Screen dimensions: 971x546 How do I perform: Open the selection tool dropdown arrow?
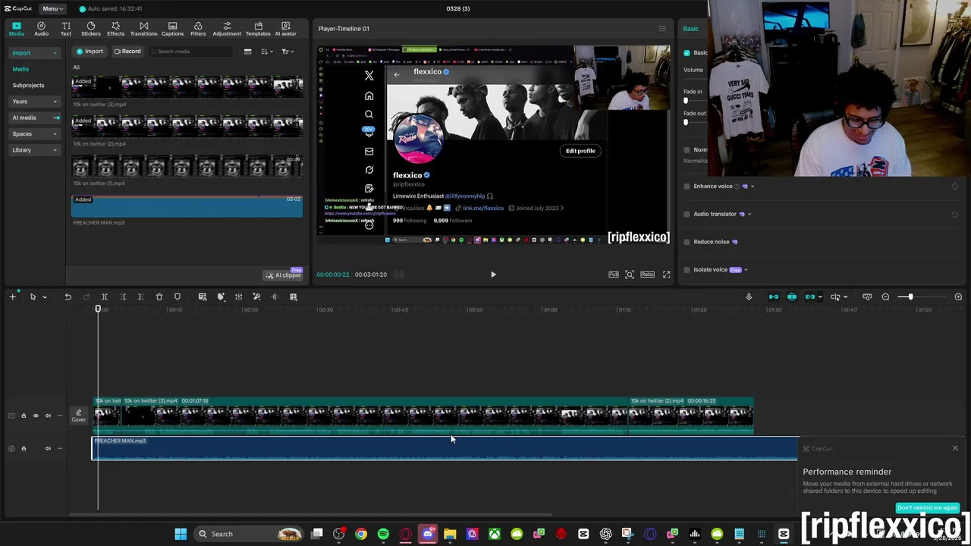44,297
